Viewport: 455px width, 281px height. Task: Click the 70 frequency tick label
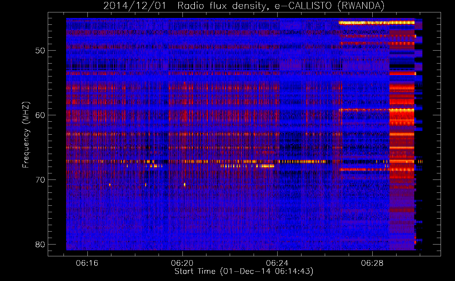click(40, 180)
